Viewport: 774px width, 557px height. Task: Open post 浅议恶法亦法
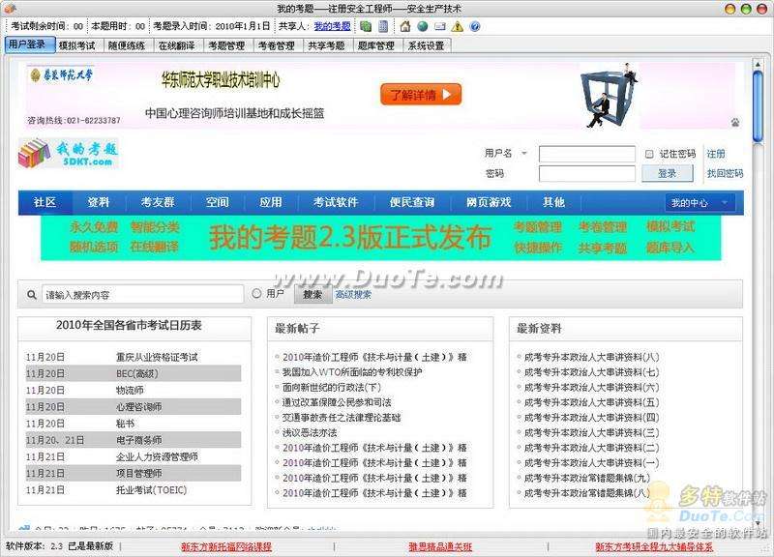click(310, 432)
